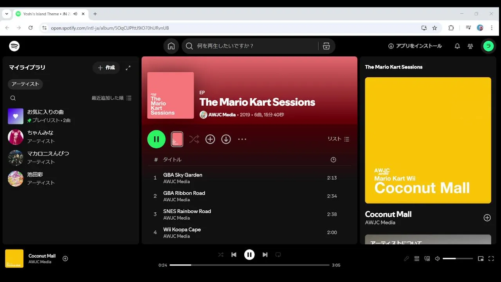
Task: Enter full screen mode icon
Action: (491, 258)
